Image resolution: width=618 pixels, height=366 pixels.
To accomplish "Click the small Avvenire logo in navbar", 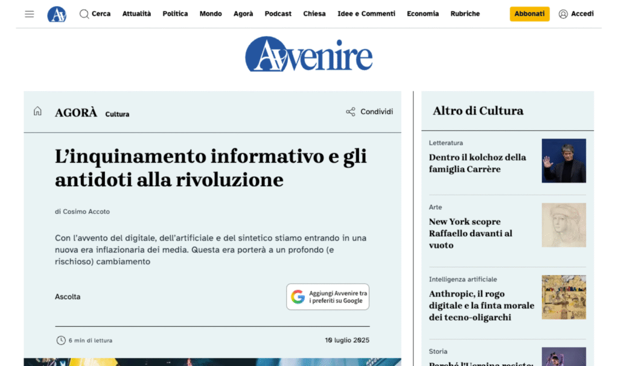I will (57, 14).
